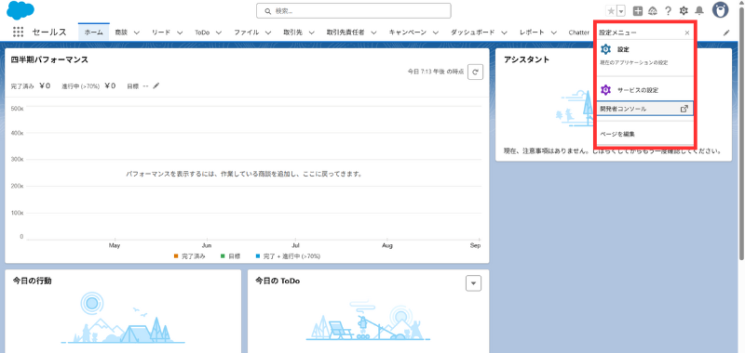Screen dimensions: 745x353
Task: Open the 取引先責任者 tab
Action: tap(345, 33)
